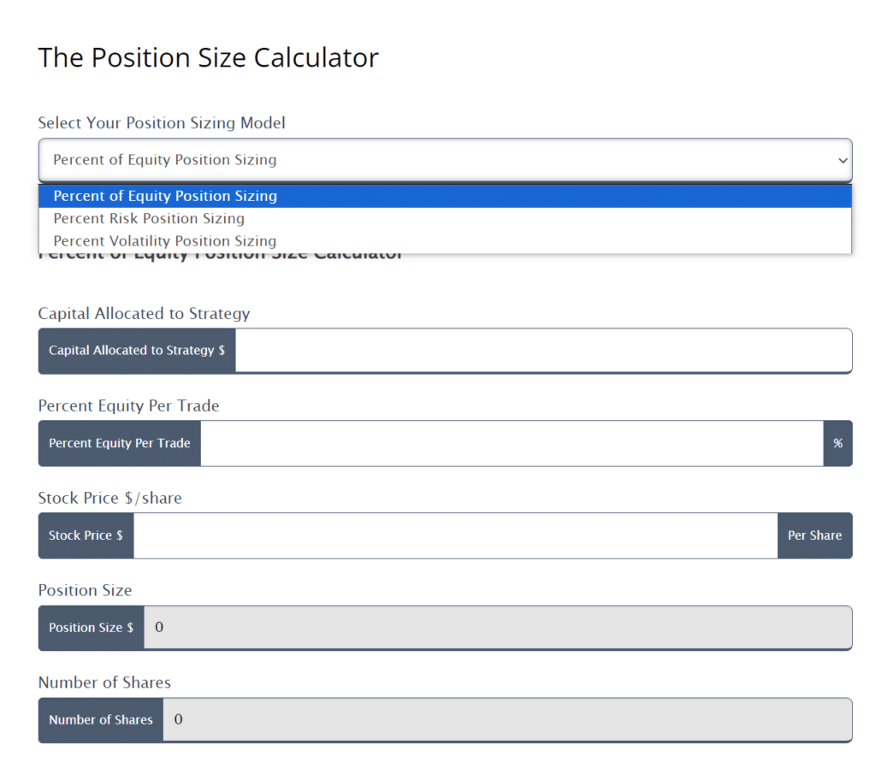The image size is (876, 757).
Task: Click The Position Size Calculator heading
Action: click(208, 57)
